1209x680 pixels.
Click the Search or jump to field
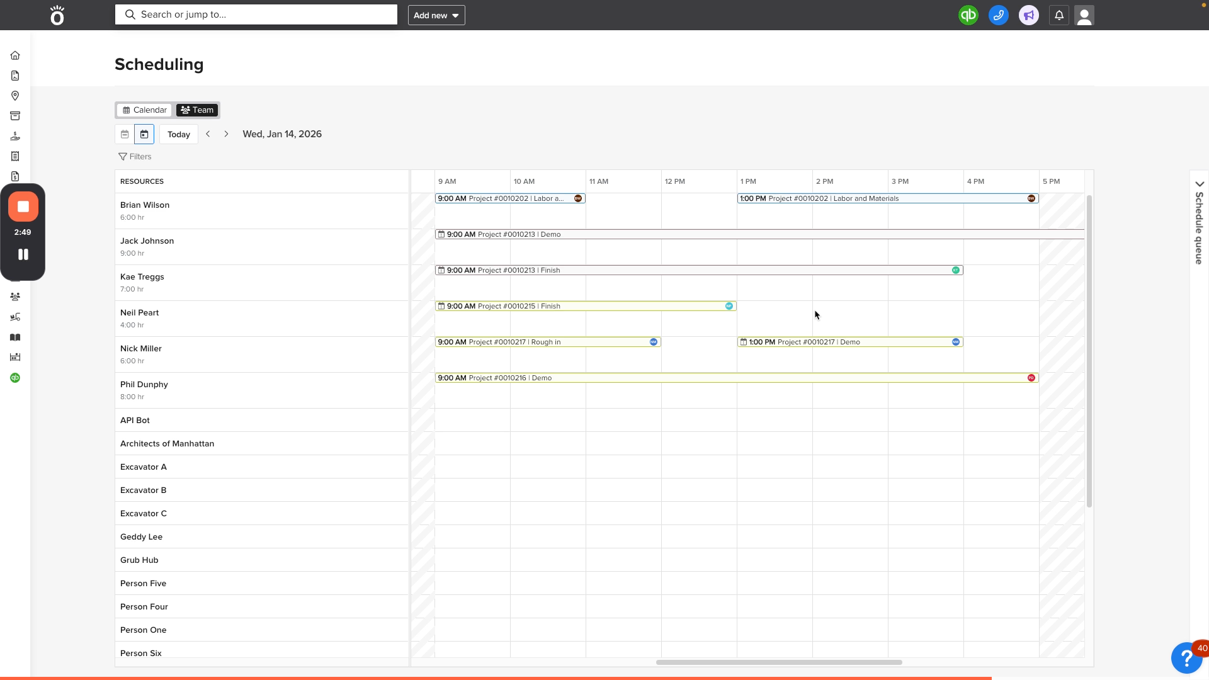point(256,14)
